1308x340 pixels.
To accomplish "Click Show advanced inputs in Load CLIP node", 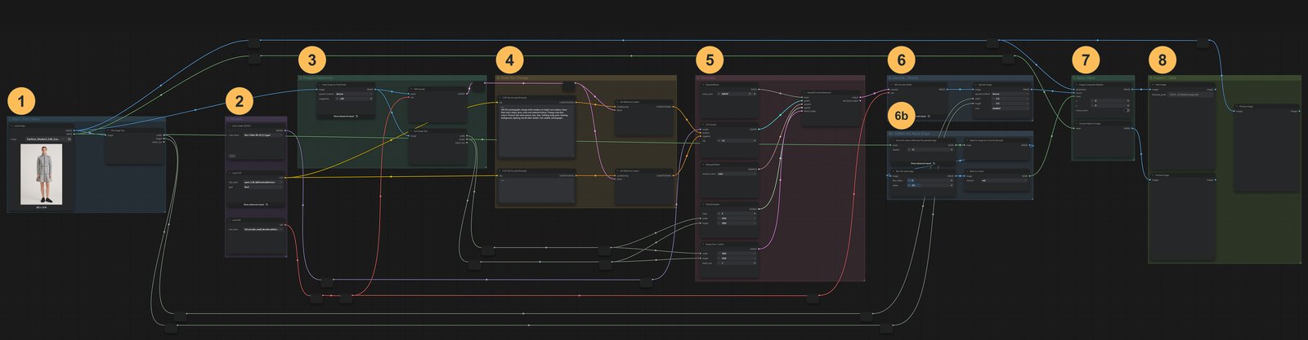I will pyautogui.click(x=256, y=205).
